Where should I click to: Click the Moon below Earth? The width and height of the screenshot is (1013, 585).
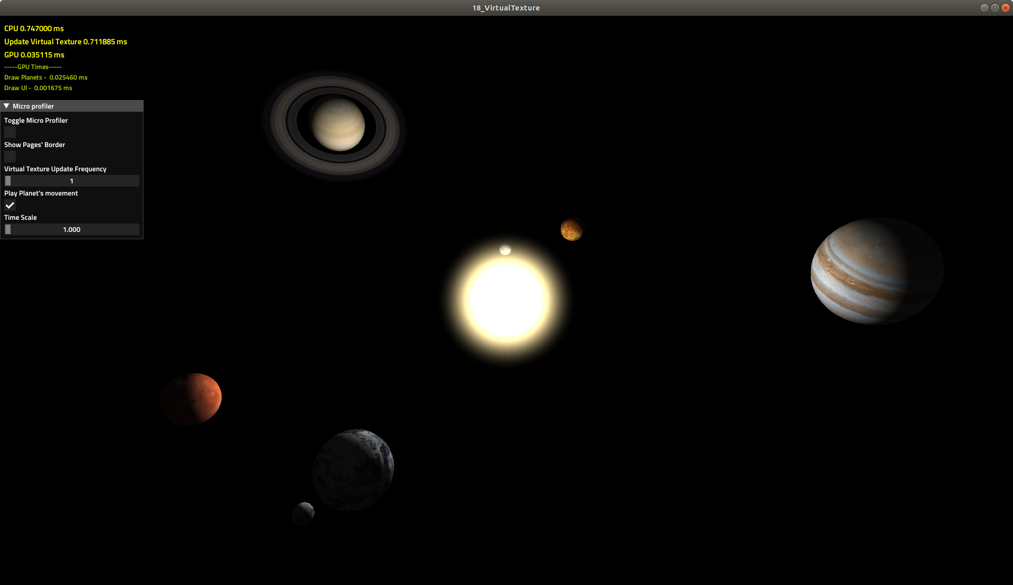point(303,512)
